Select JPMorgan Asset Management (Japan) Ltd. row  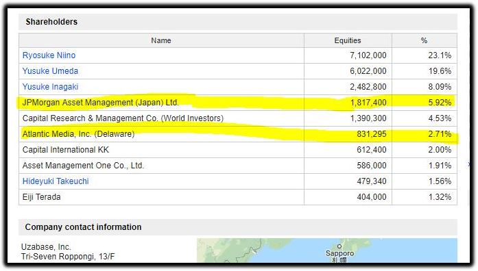click(238, 103)
